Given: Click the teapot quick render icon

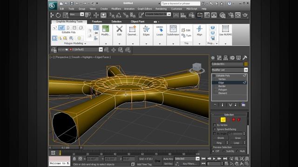Looking at the screenshot, I should click(x=245, y=15).
